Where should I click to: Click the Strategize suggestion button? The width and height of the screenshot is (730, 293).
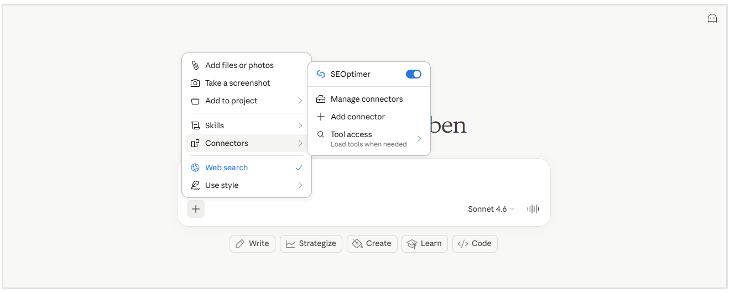(311, 243)
